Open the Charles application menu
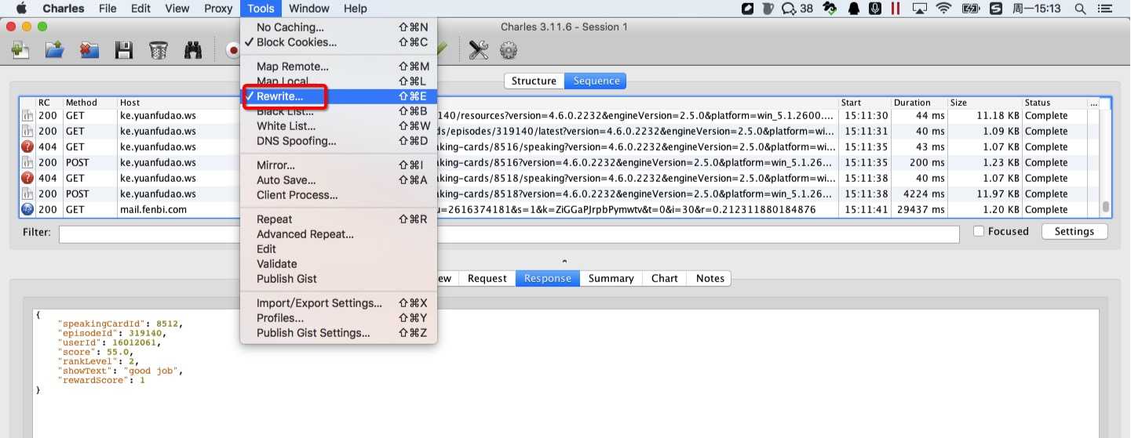Screen dimensions: 1131x438 click(63, 9)
